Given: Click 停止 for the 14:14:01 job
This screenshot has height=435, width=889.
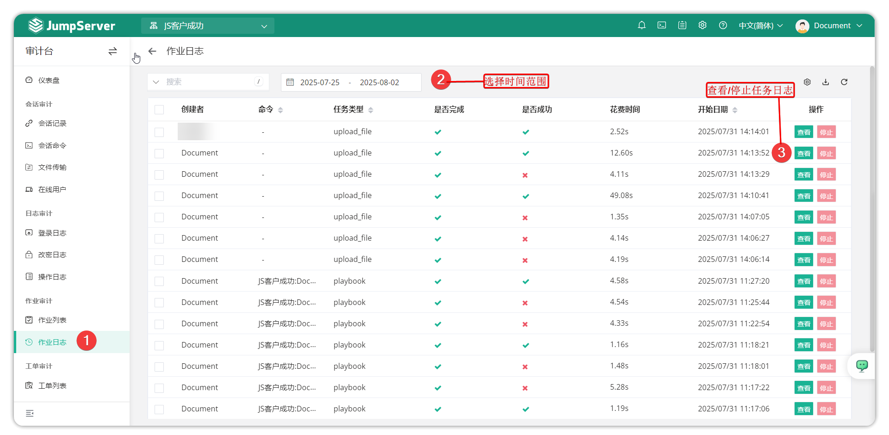Looking at the screenshot, I should point(826,132).
